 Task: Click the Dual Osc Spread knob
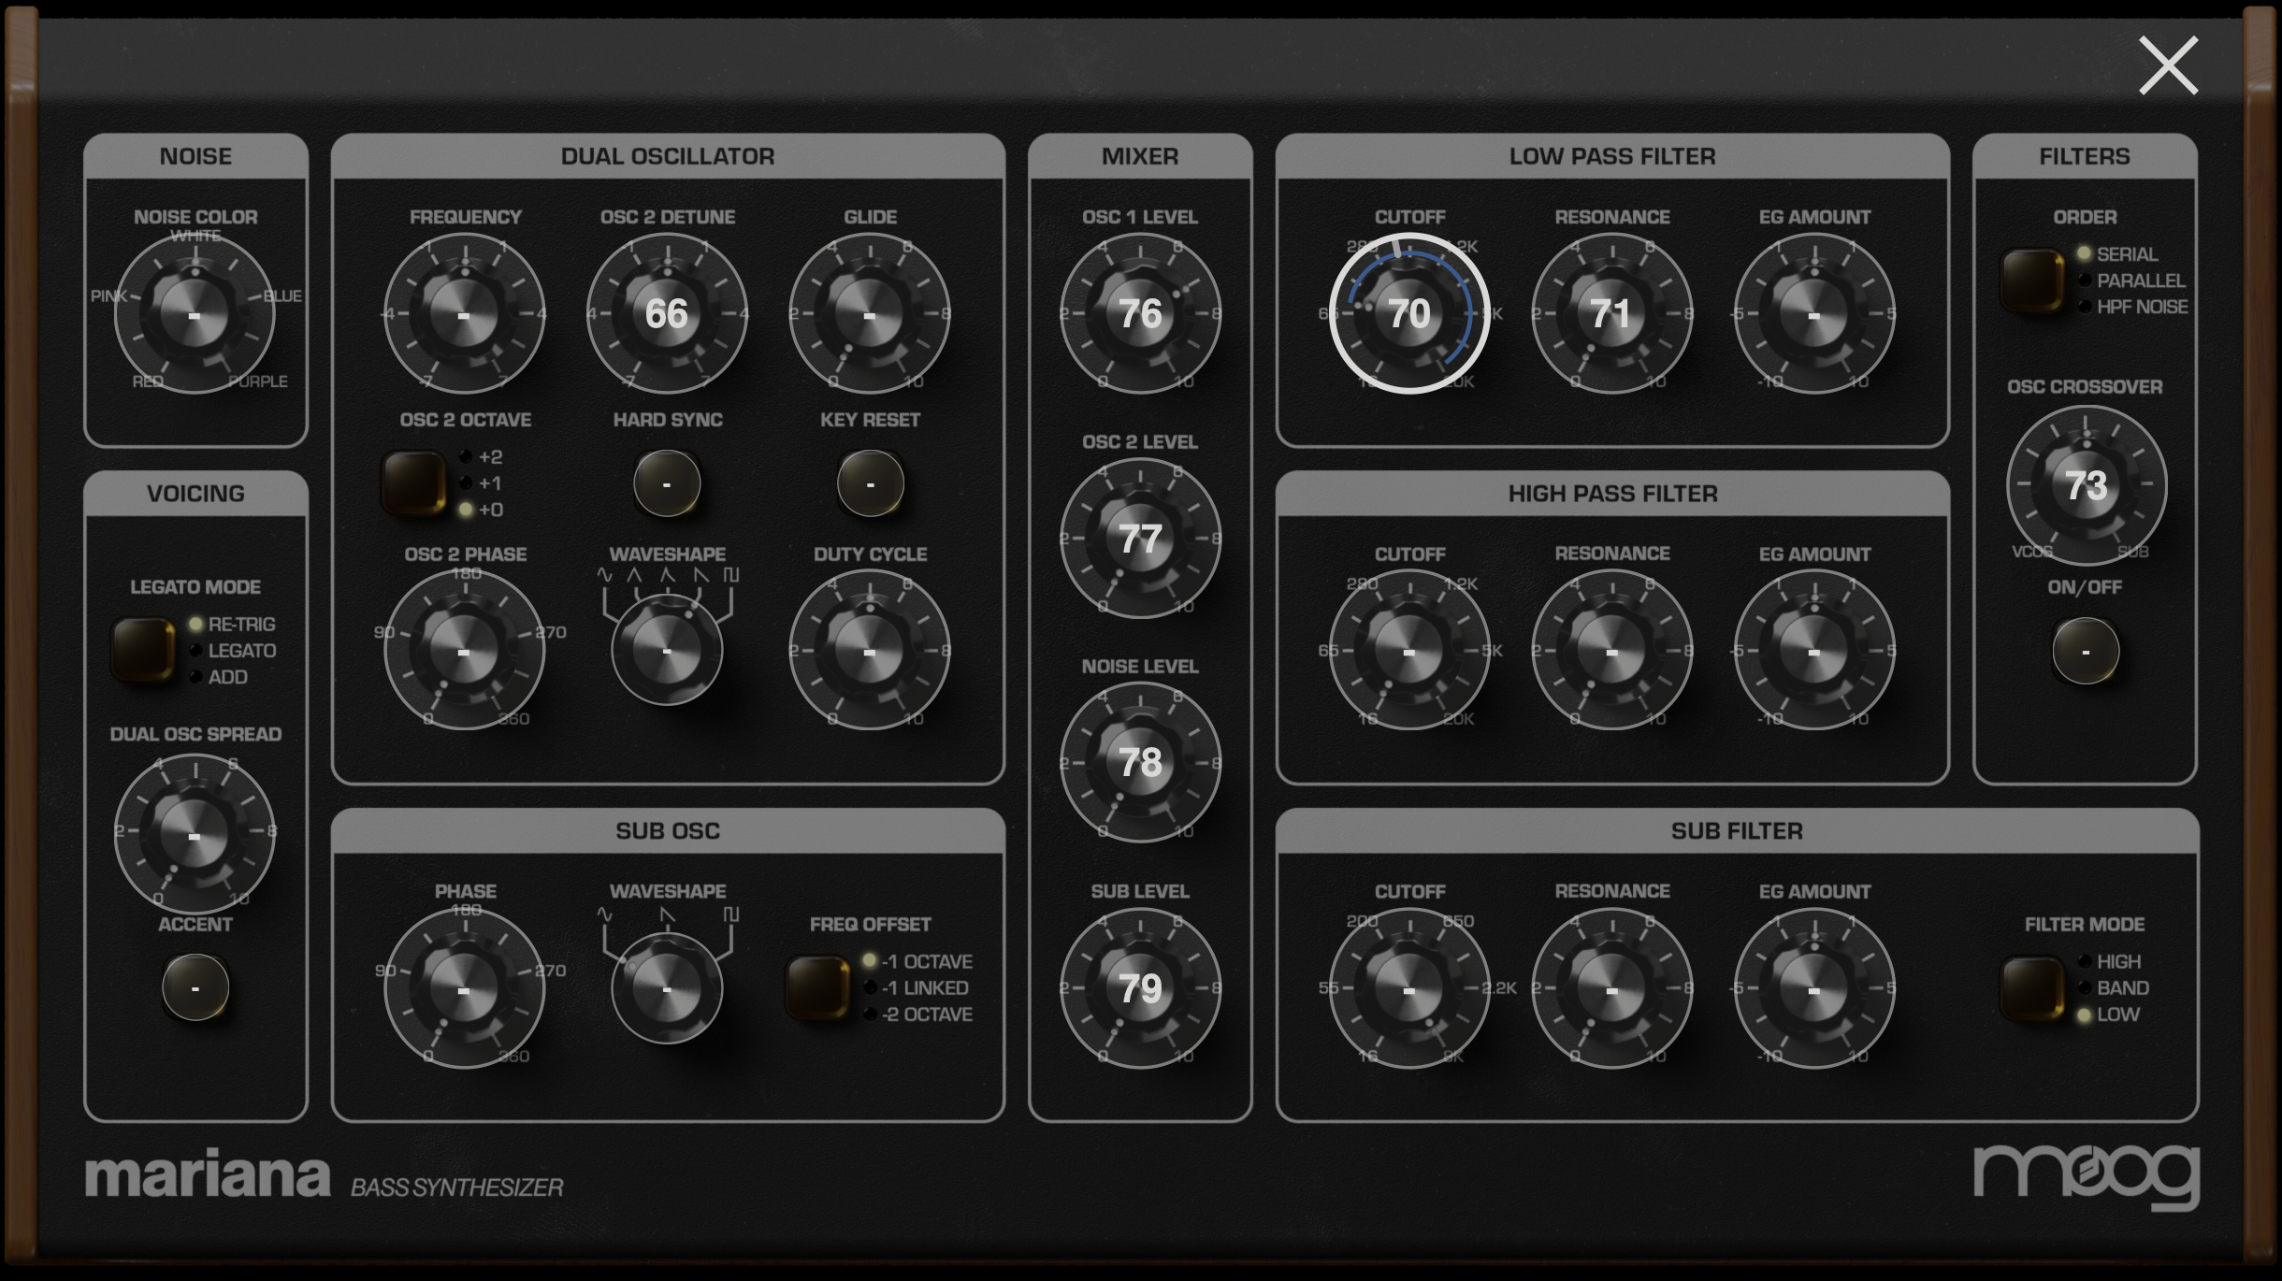(x=195, y=834)
